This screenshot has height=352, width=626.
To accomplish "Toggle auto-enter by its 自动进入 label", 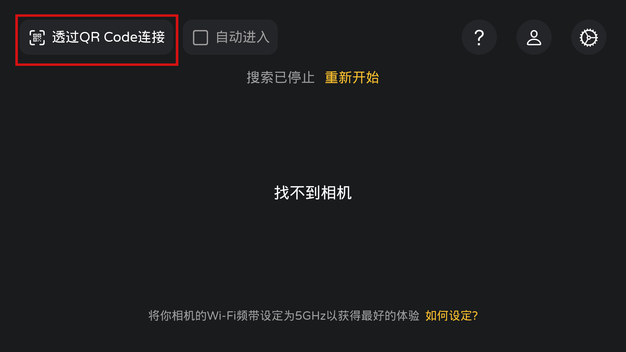I will pyautogui.click(x=243, y=37).
